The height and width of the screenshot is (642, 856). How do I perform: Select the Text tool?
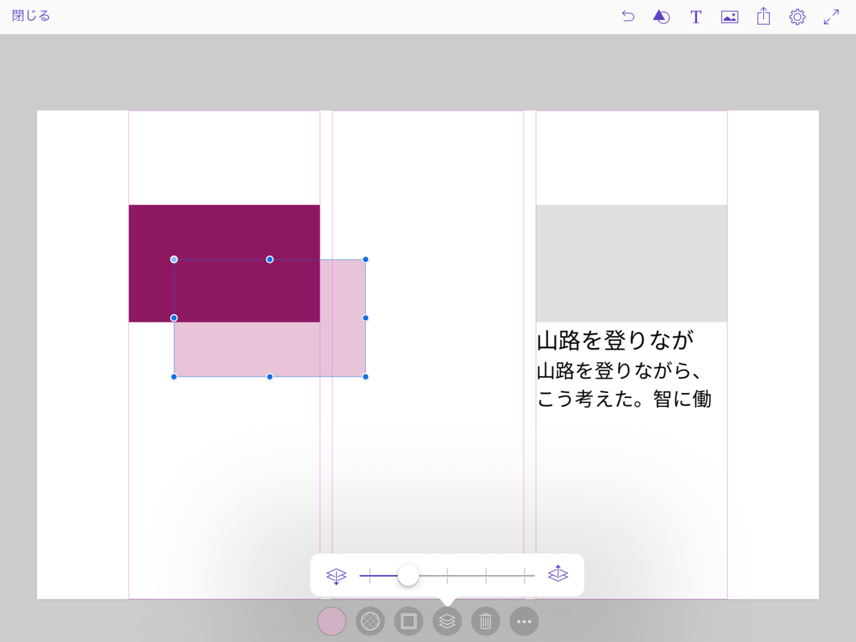695,16
